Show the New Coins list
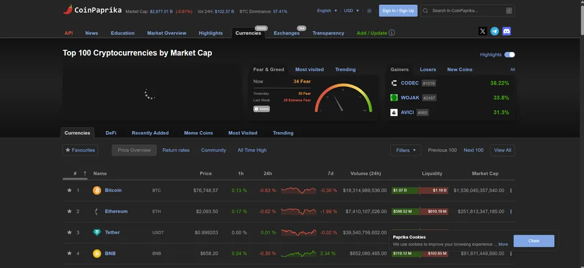The image size is (584, 268). pos(460,70)
